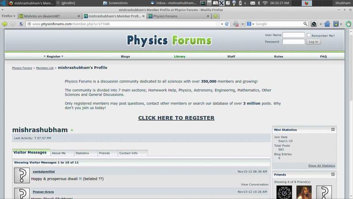Open the calculator icon in top panel
This screenshot has height=199, width=353.
(209, 3)
